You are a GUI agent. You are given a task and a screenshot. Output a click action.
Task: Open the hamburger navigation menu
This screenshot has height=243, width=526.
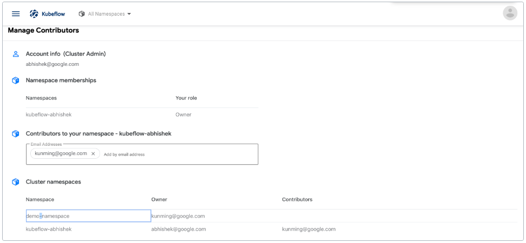16,13
